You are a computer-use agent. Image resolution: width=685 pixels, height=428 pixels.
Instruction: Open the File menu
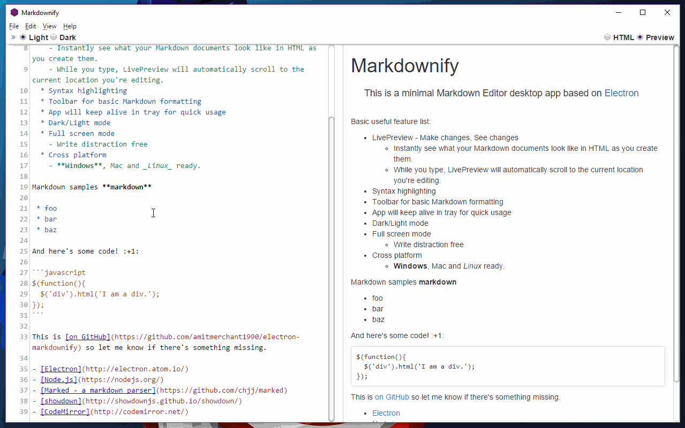14,26
